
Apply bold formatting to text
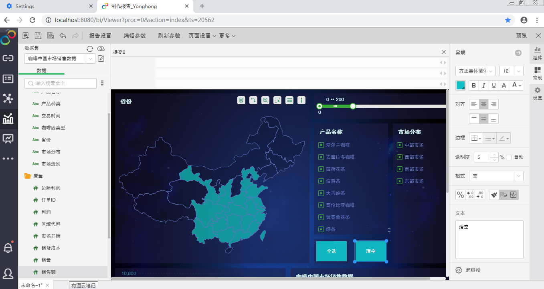pos(474,85)
